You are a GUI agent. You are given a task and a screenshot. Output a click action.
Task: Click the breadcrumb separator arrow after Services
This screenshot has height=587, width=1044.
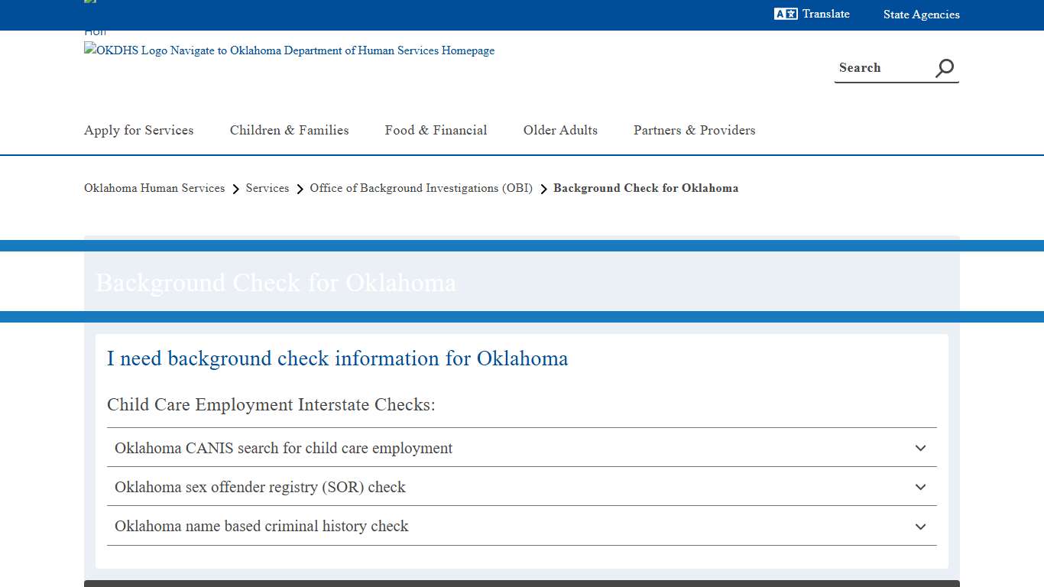click(299, 188)
